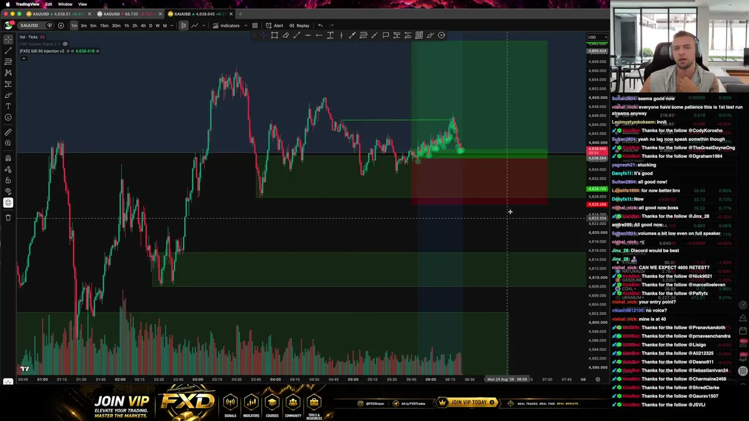This screenshot has height=421, width=749.
Task: Open chart settings gear at axis corner
Action: [597, 379]
